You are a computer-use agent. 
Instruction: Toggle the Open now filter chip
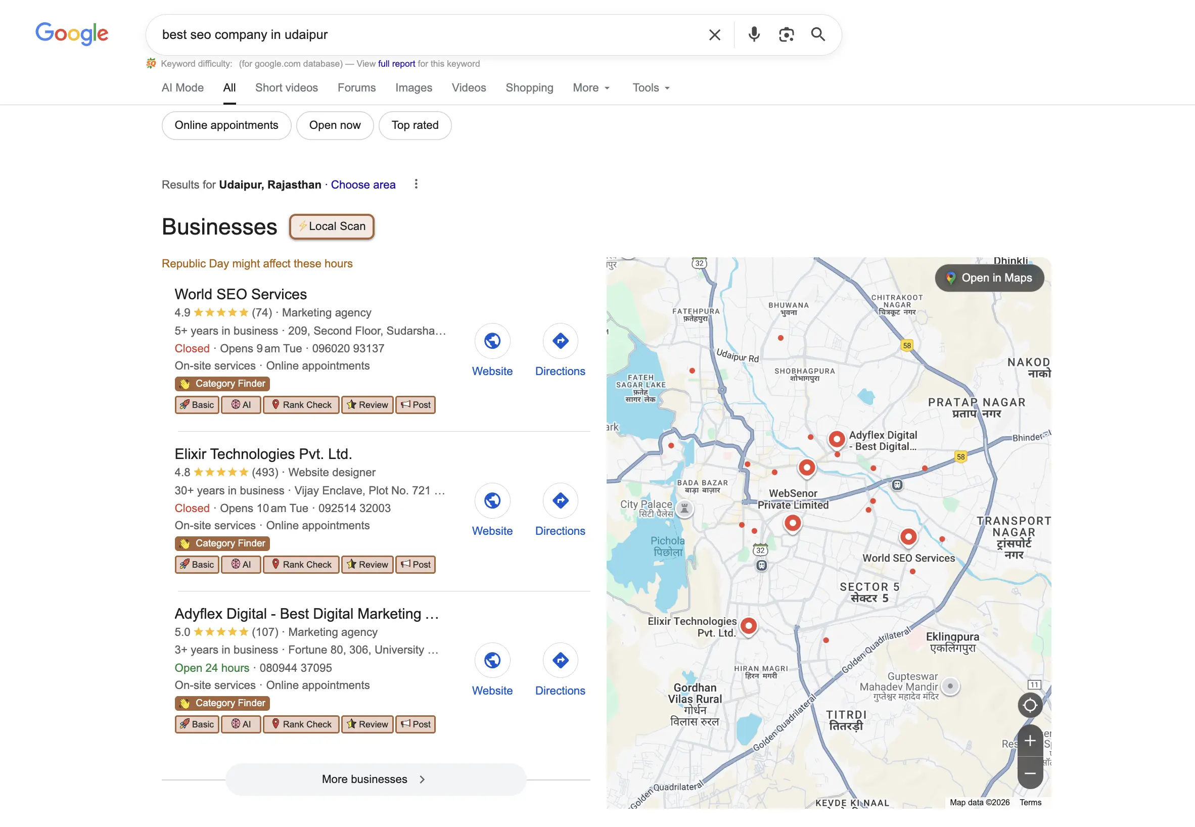pos(335,125)
